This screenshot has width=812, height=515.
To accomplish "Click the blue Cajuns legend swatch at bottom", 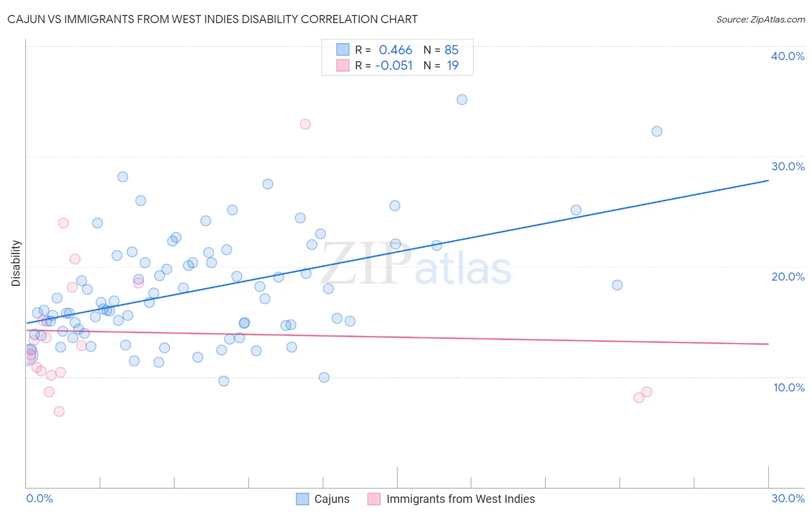I will pyautogui.click(x=303, y=499).
